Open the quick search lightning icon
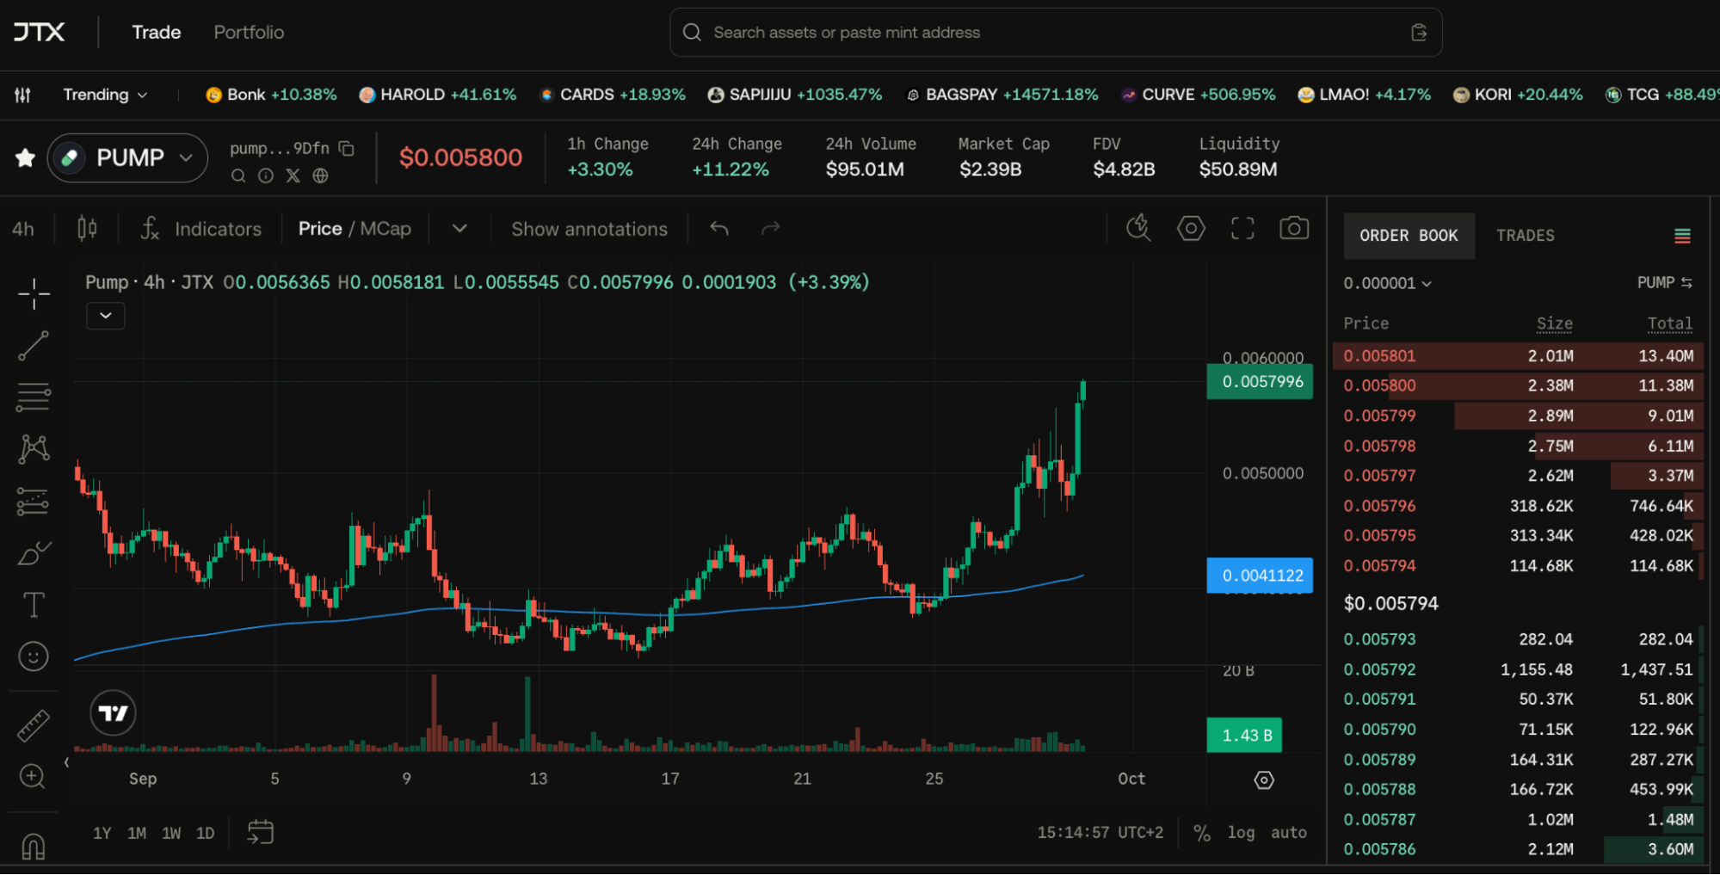Screen dimensions: 1720x875 pyautogui.click(x=1138, y=228)
